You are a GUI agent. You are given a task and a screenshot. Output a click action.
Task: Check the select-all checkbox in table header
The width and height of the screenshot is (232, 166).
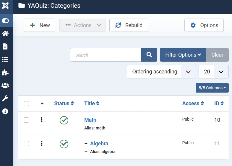coord(26,103)
